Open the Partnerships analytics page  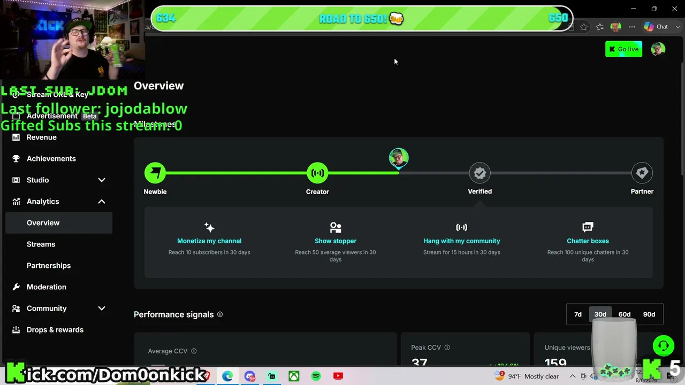59,266
